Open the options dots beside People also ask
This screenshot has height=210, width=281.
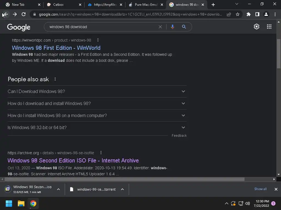[55, 79]
